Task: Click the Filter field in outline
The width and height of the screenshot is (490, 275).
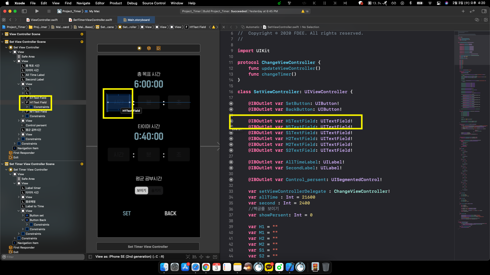Action: pyautogui.click(x=43, y=257)
